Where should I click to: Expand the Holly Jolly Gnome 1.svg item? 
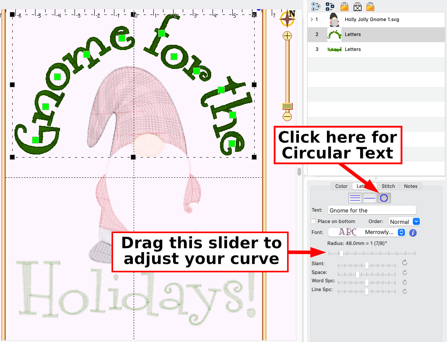312,19
